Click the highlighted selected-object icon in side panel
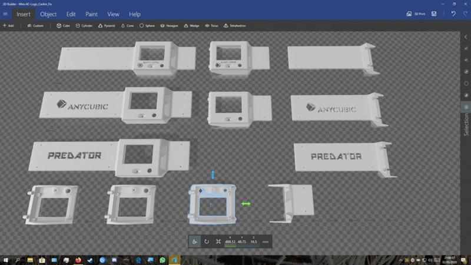Image resolution: width=471 pixels, height=265 pixels. tap(466, 107)
